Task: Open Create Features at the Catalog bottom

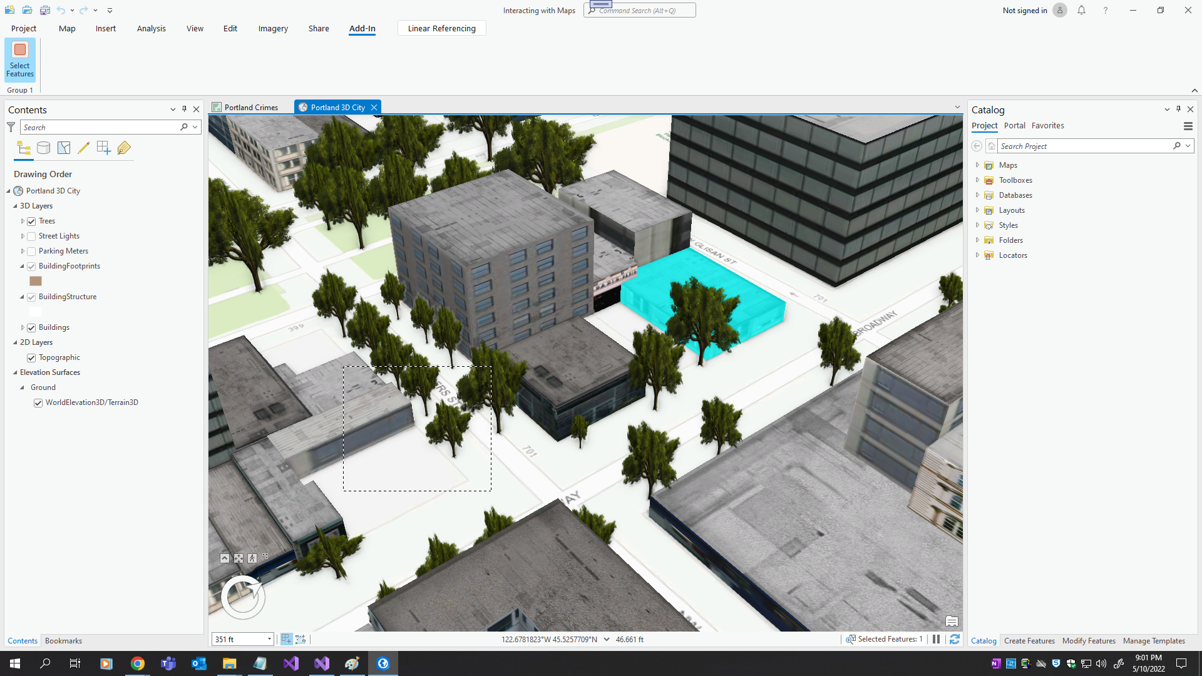Action: coord(1029,640)
